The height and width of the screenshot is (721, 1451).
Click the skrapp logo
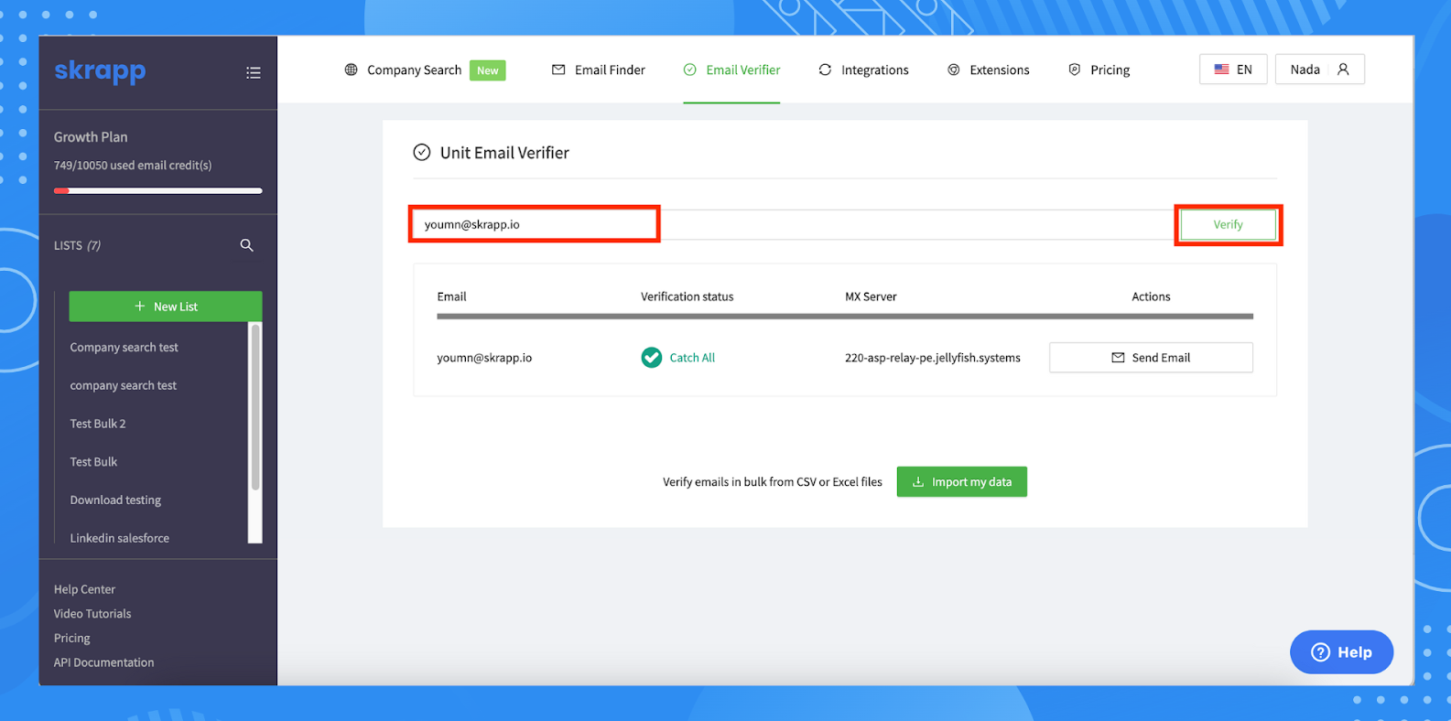(100, 71)
